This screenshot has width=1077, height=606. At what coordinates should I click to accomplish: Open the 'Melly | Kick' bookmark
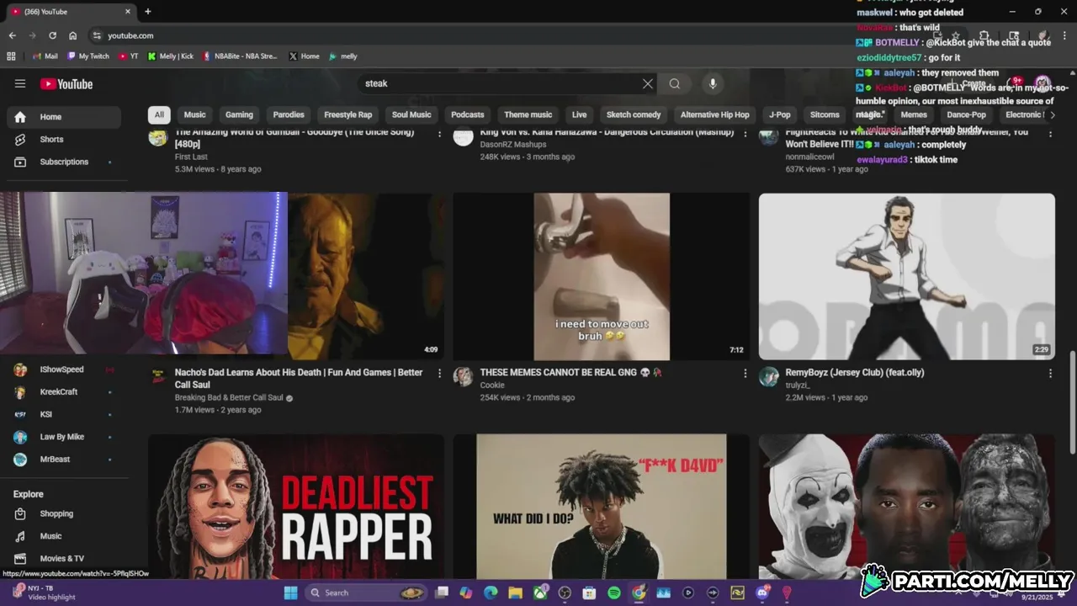tap(171, 56)
